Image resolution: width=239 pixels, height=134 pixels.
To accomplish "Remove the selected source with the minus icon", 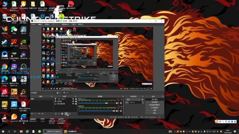I will pyautogui.click(x=59, y=114).
